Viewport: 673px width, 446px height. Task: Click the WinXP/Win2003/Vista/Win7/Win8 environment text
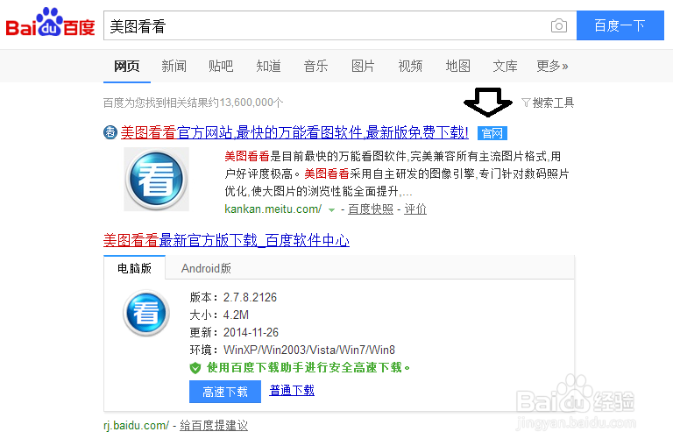click(309, 350)
